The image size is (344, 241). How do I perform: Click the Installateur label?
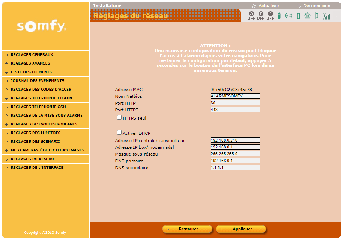pos(107,6)
